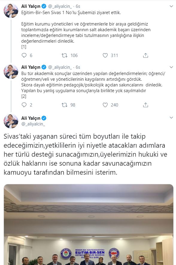This screenshot has width=176, height=265.
Task: Open Ali Yalçın's avatar on first tweet
Action: (11, 11)
